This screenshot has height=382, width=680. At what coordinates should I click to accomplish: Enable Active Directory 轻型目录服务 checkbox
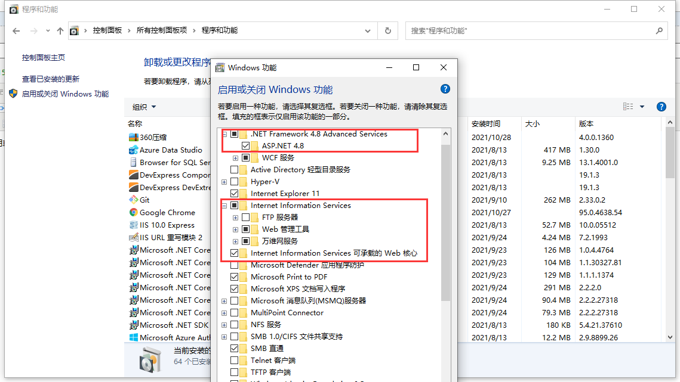pos(234,170)
